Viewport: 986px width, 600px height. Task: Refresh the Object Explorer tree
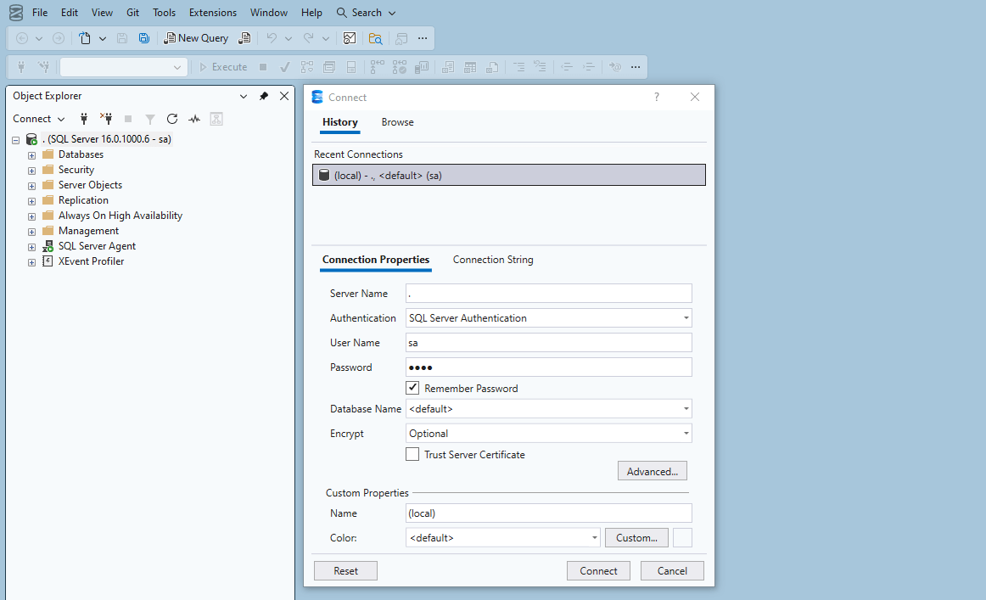point(172,119)
